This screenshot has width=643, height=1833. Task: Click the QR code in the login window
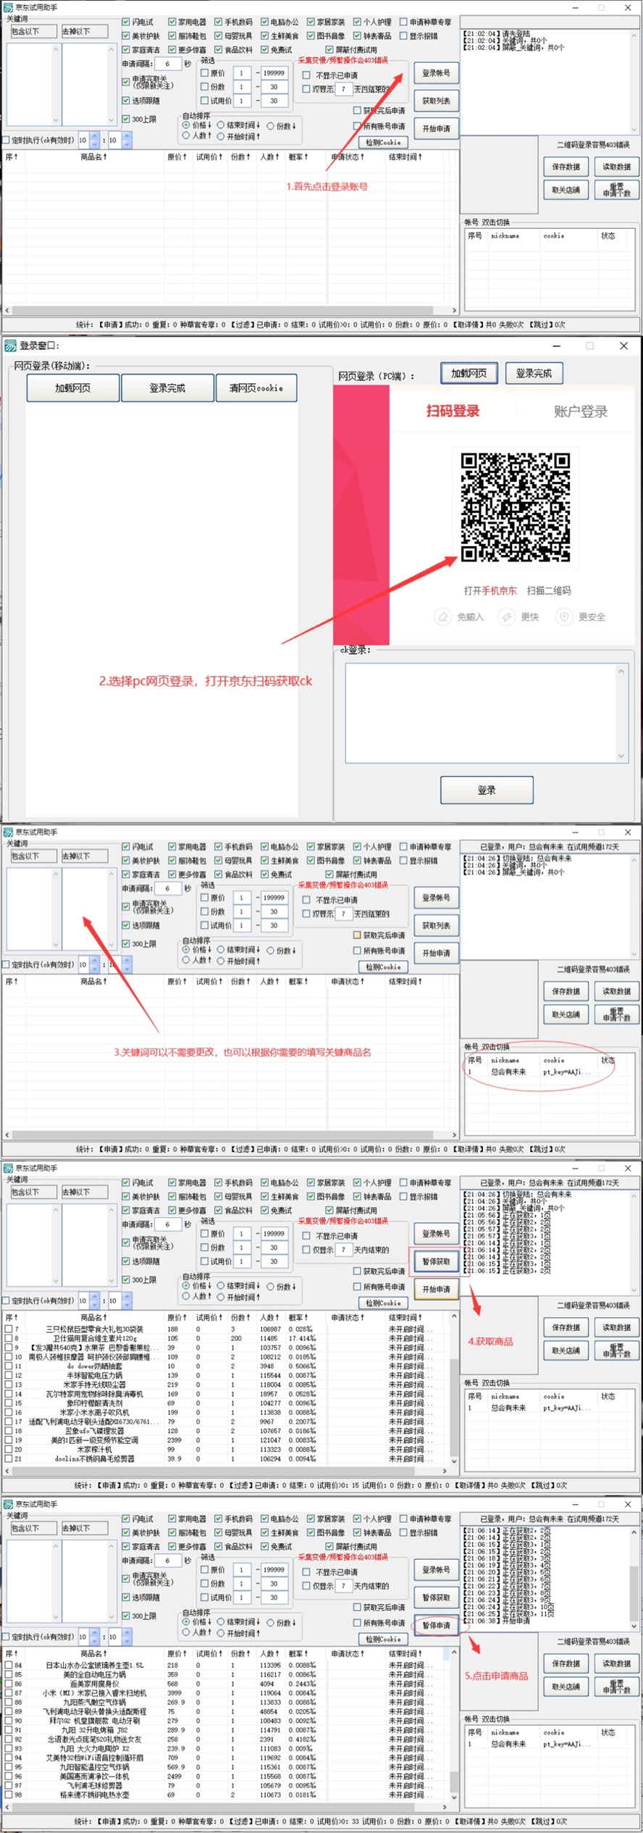[516, 507]
